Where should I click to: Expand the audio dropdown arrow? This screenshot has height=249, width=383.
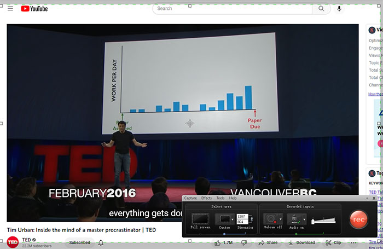pos(304,219)
